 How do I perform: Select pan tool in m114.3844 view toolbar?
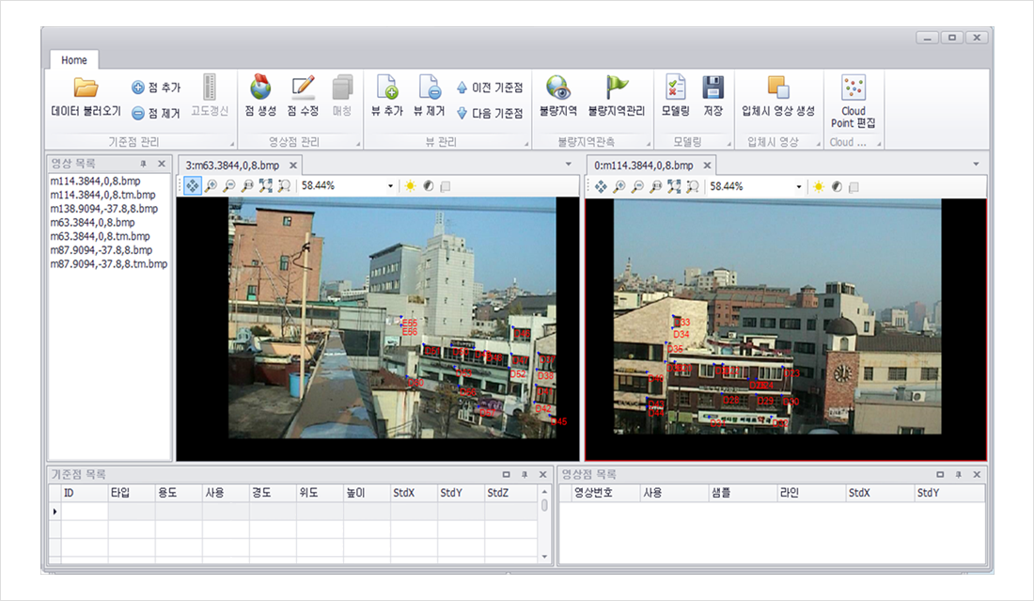[601, 187]
